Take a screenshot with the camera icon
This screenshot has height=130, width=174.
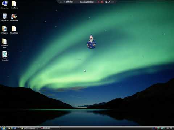pyautogui.click(x=106, y=2)
